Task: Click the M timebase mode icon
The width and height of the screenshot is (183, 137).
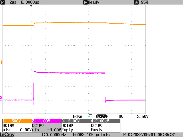Action: click(3, 2)
